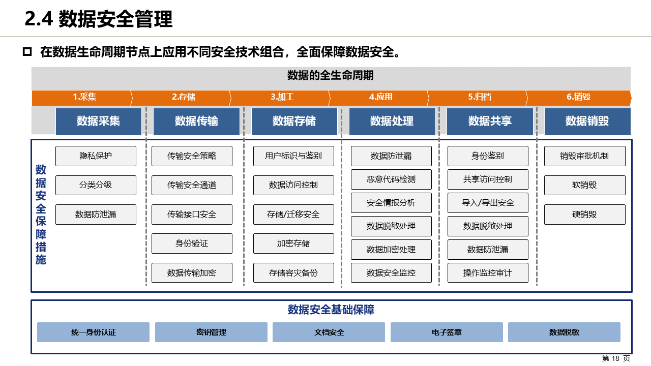The width and height of the screenshot is (651, 366).
Task: Select the 5.归档 phase arrow
Action: click(478, 97)
